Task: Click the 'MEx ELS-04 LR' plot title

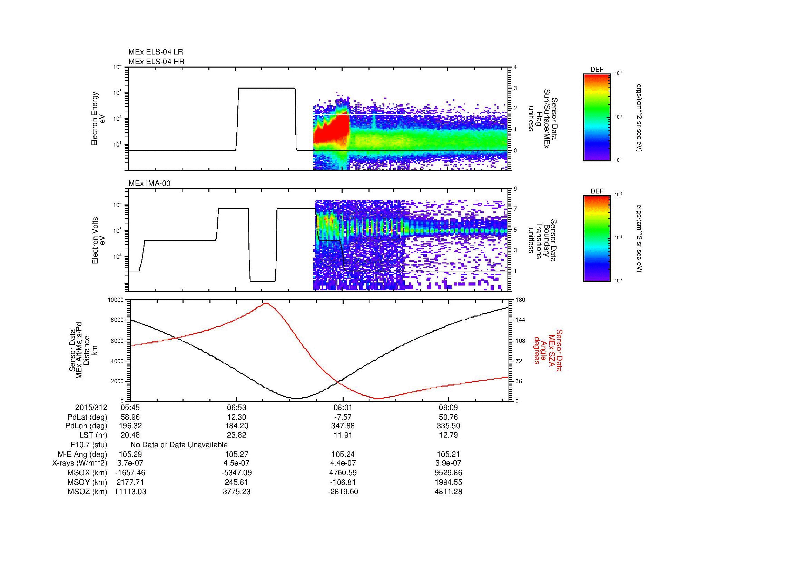Action: 156,52
